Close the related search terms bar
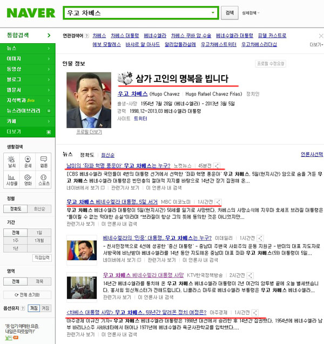This screenshot has height=344, width=324. tap(321, 36)
